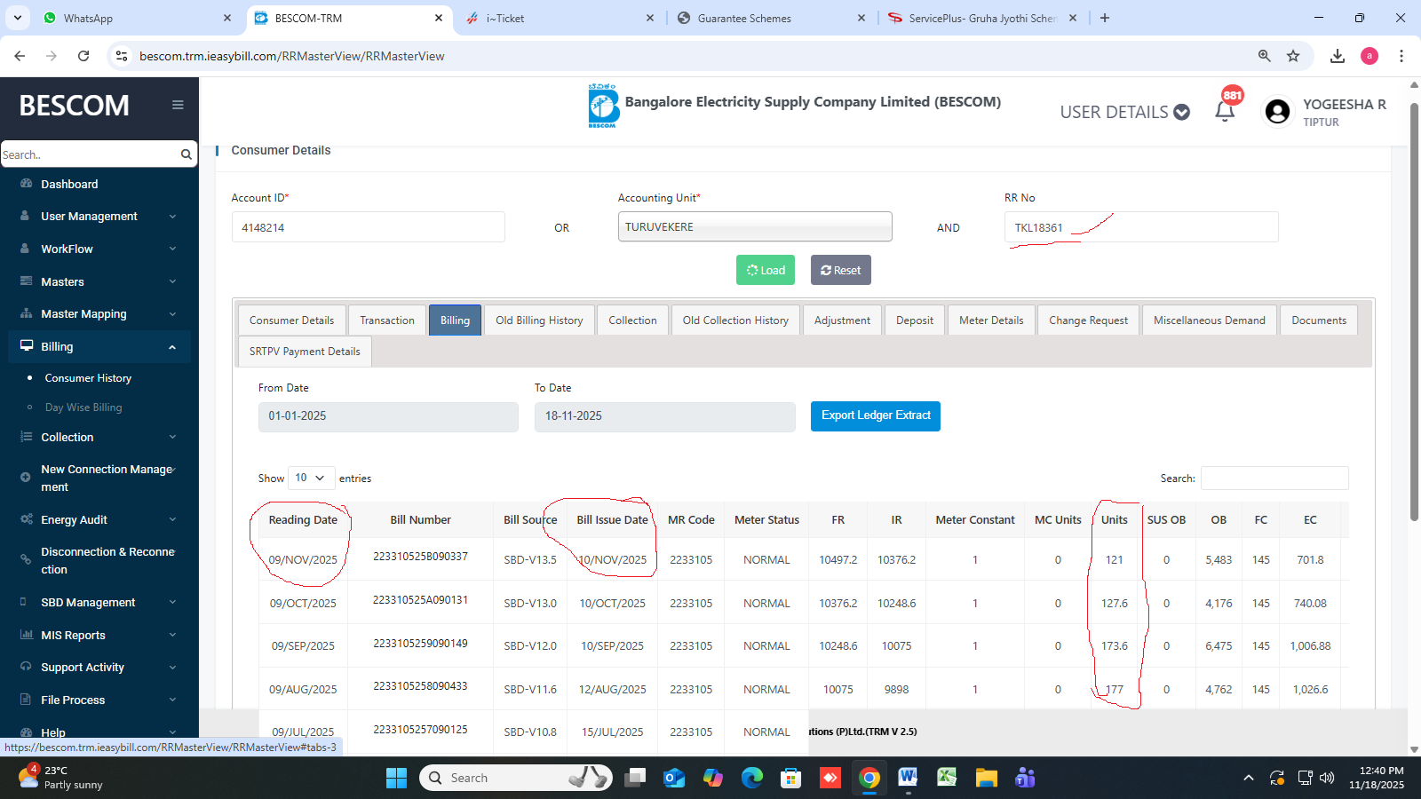Click Export Ledger Extract button
1421x799 pixels.
pos(875,415)
